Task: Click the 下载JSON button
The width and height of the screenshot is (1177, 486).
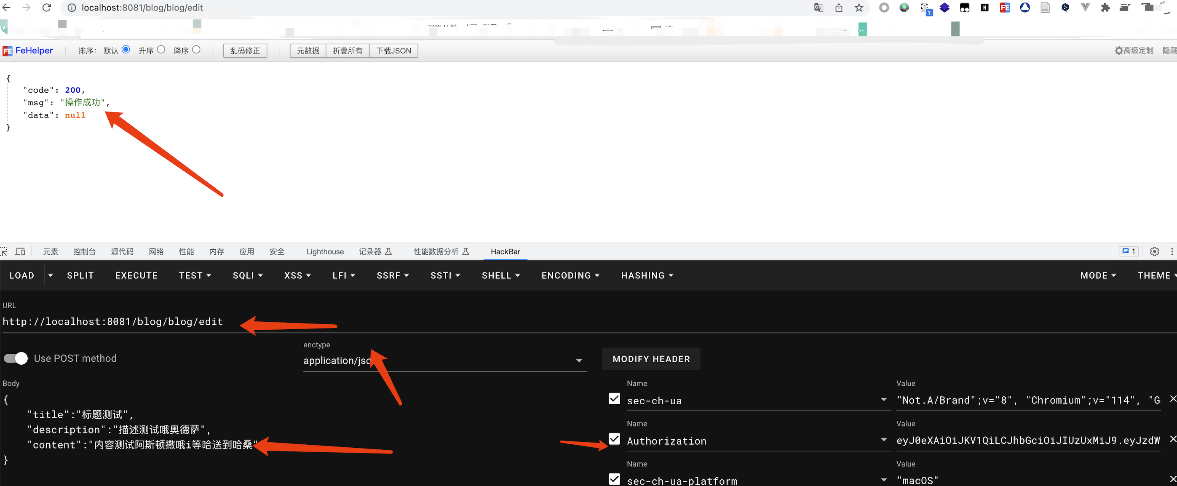Action: [x=393, y=51]
